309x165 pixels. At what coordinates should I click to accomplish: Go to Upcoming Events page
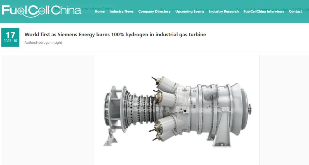pos(190,11)
